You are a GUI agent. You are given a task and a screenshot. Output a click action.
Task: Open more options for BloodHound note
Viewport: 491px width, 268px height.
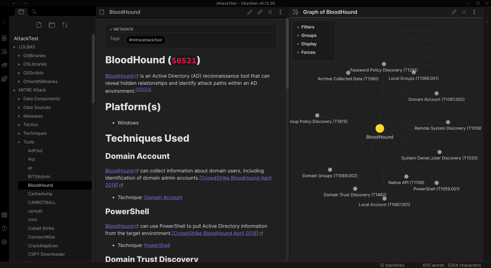click(x=280, y=12)
